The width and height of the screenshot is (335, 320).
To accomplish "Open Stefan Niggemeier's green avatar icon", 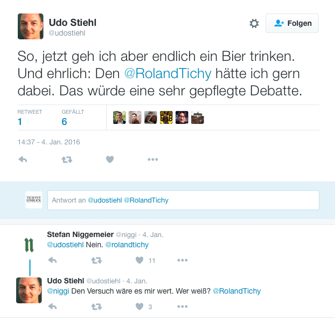I will pyautogui.click(x=30, y=245).
